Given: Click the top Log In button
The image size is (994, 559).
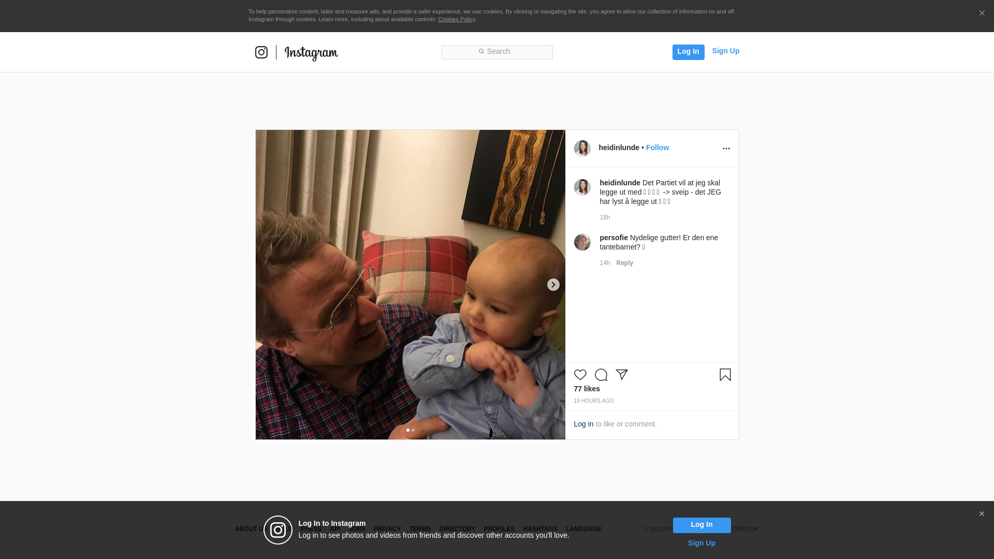Looking at the screenshot, I should [689, 52].
